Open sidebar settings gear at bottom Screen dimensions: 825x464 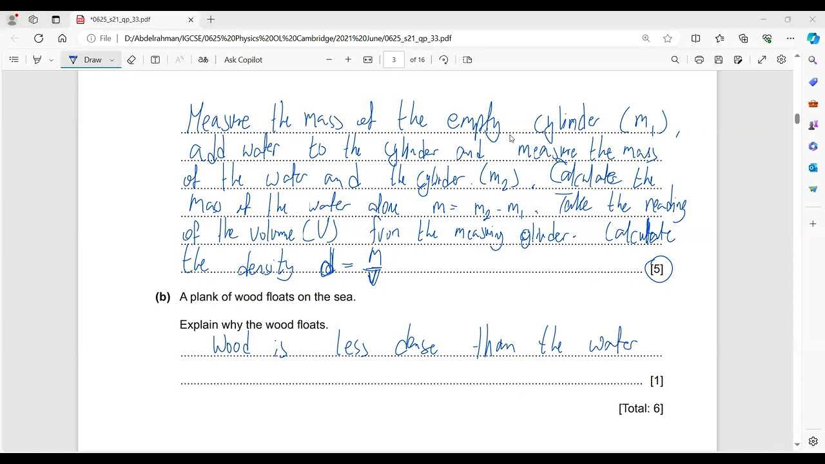pos(813,441)
